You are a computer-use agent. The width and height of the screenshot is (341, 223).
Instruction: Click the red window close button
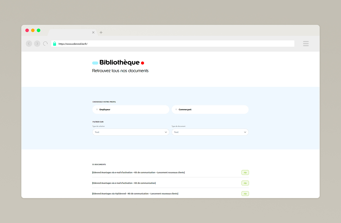point(27,30)
